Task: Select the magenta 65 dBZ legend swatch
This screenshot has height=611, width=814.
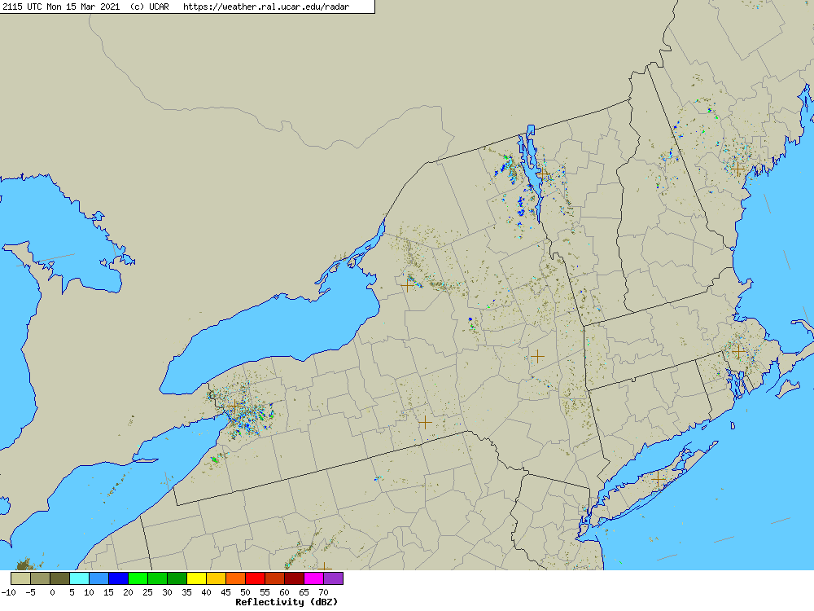Action: (x=313, y=578)
